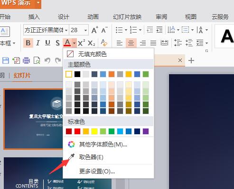The image size is (234, 189).
Task: Open the 审阅 ribbon tab
Action: pos(161,17)
